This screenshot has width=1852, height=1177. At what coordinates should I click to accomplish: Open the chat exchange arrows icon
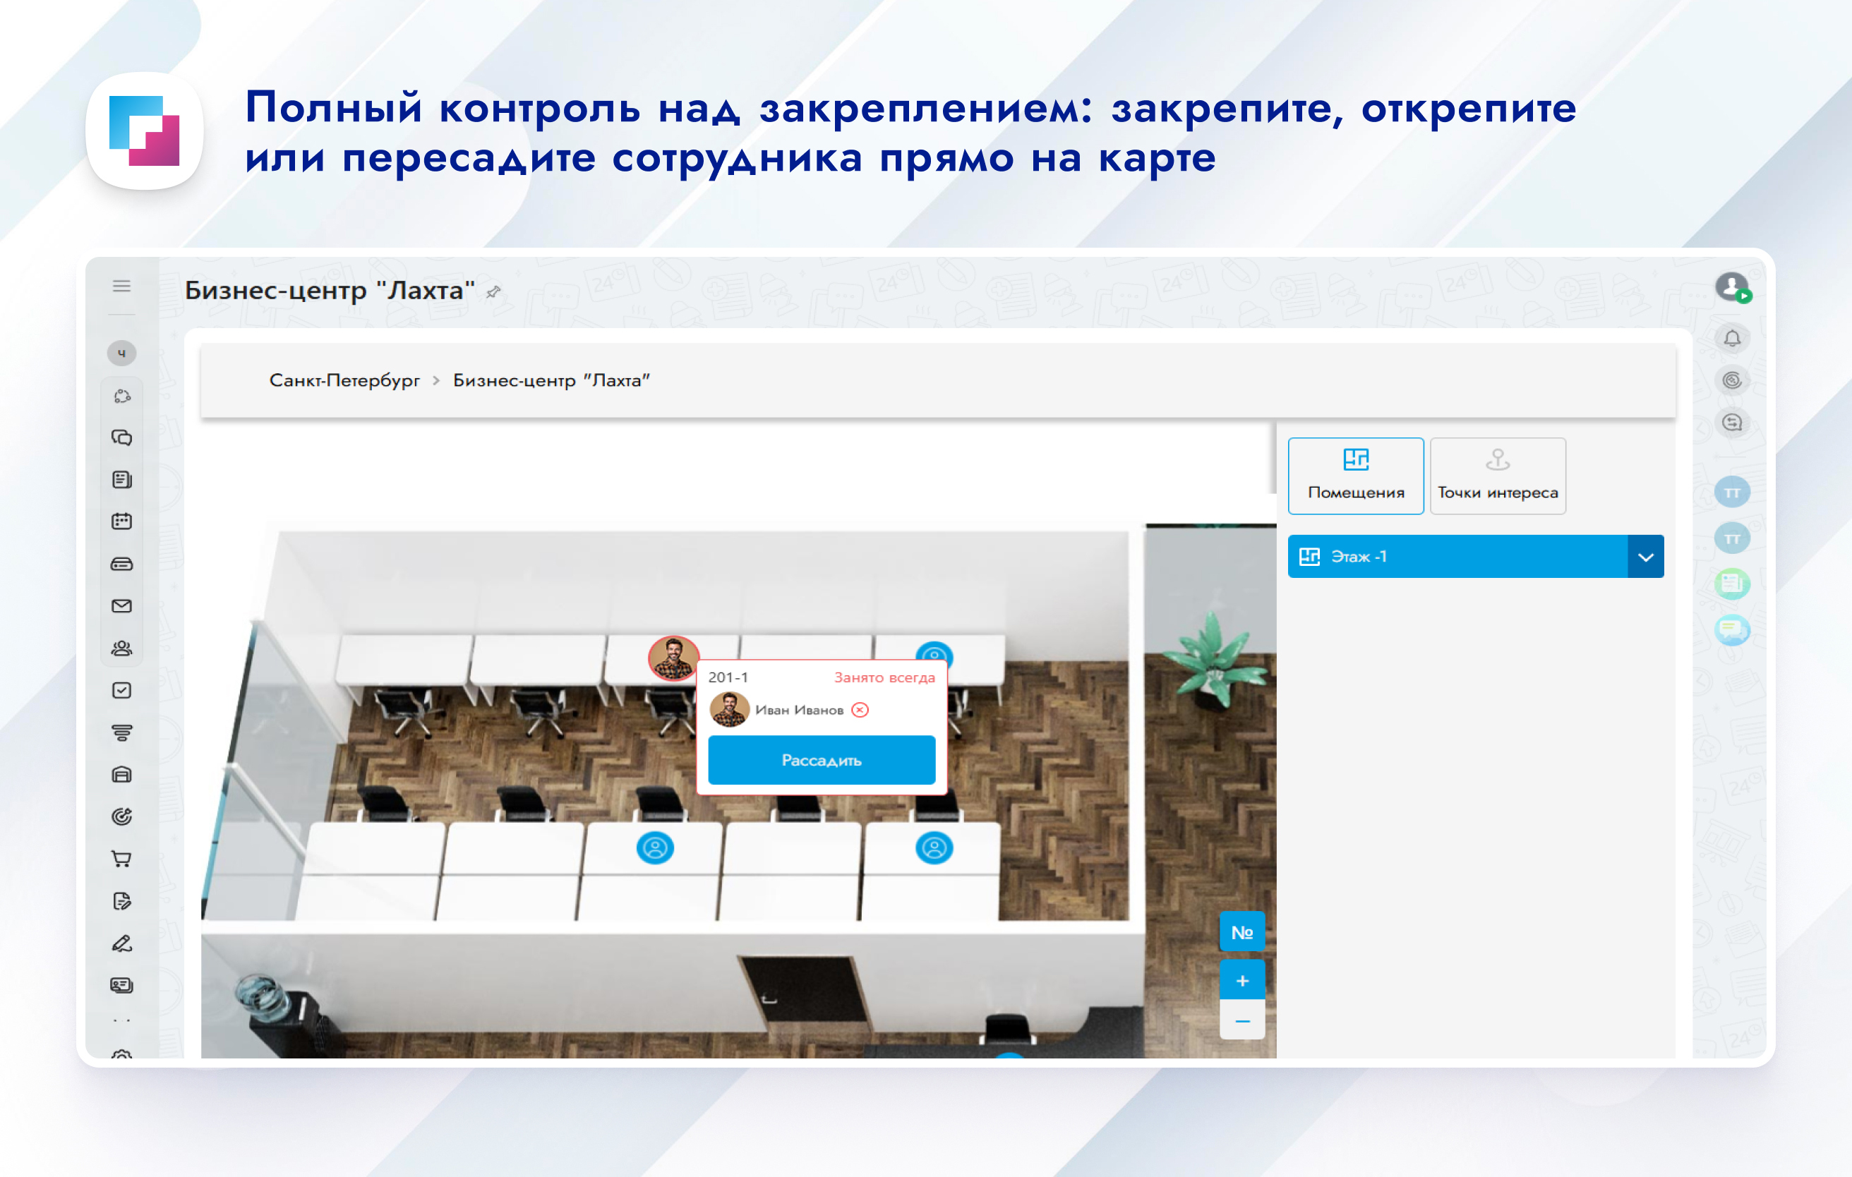1732,423
